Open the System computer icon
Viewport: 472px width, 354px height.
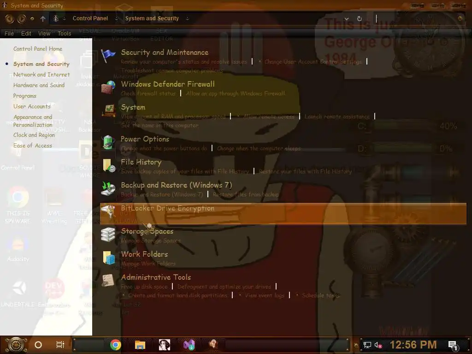click(108, 111)
